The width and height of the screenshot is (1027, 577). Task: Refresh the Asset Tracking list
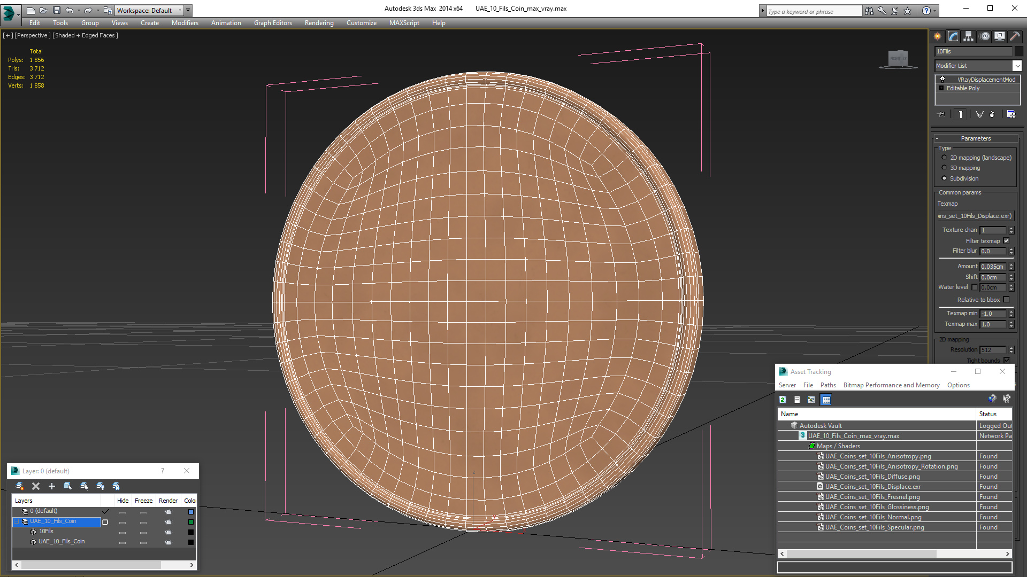click(783, 400)
